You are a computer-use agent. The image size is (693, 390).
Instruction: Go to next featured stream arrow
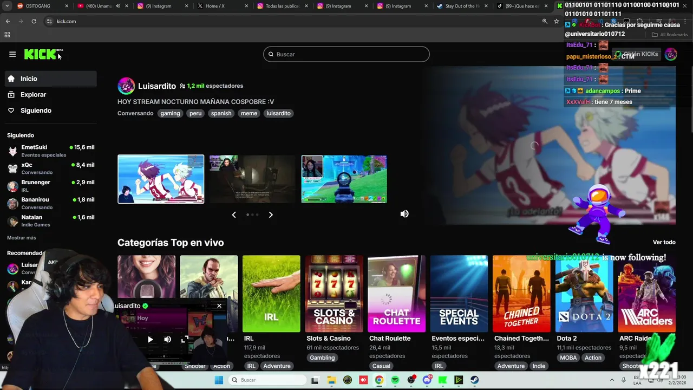coord(271,214)
